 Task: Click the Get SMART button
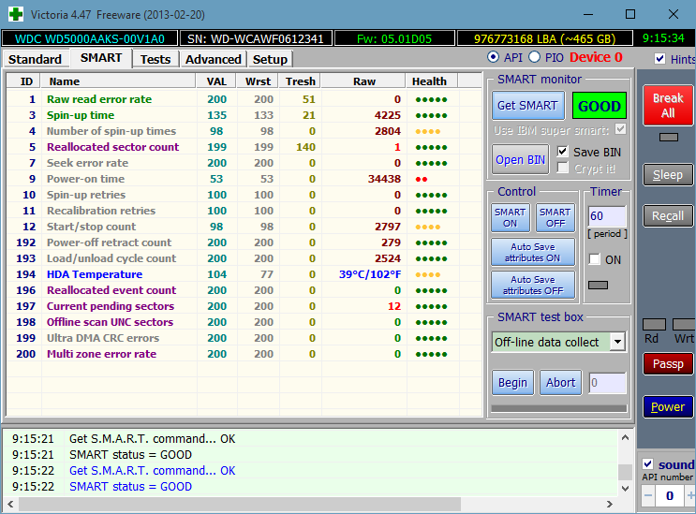pos(527,106)
